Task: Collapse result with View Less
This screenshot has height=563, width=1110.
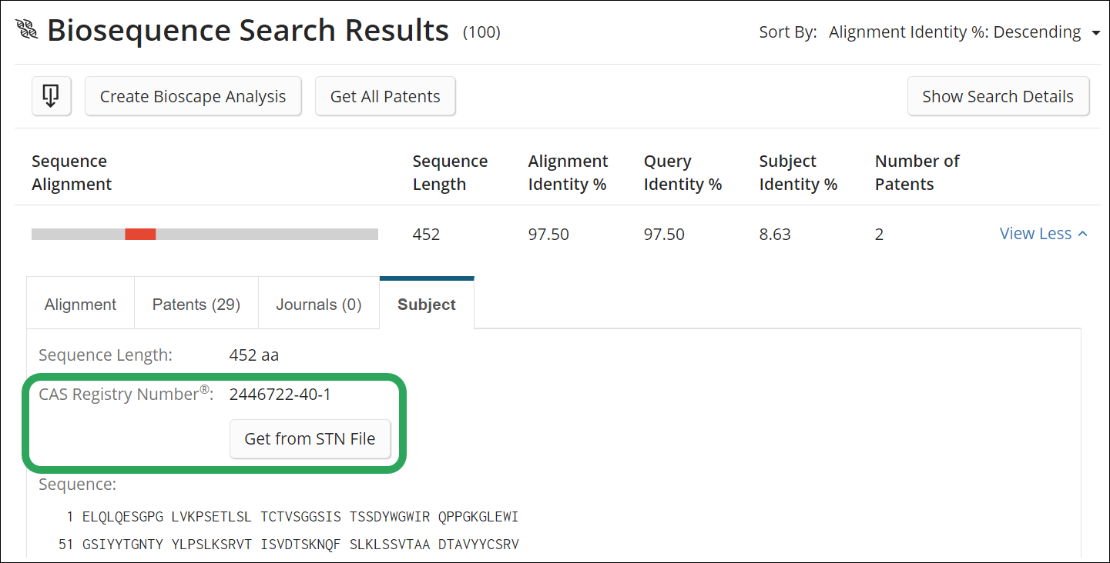Action: tap(1035, 234)
